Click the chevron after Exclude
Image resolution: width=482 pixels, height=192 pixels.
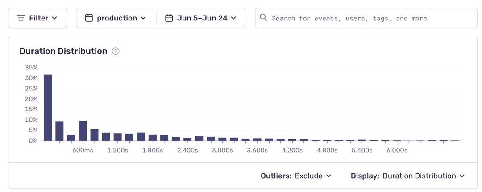(329, 176)
